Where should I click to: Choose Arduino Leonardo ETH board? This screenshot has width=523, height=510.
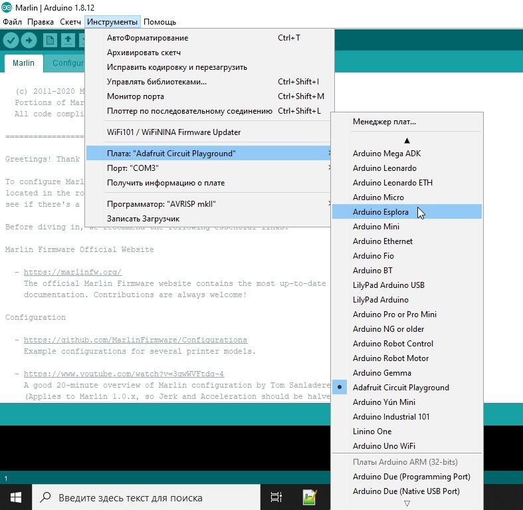pos(407,183)
